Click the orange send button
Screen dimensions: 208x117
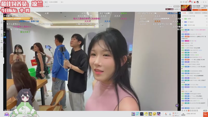point(205,114)
